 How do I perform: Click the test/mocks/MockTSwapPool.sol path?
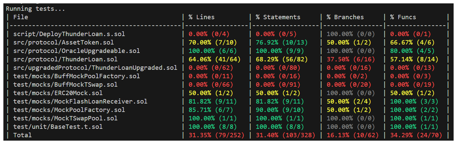coord(65,118)
